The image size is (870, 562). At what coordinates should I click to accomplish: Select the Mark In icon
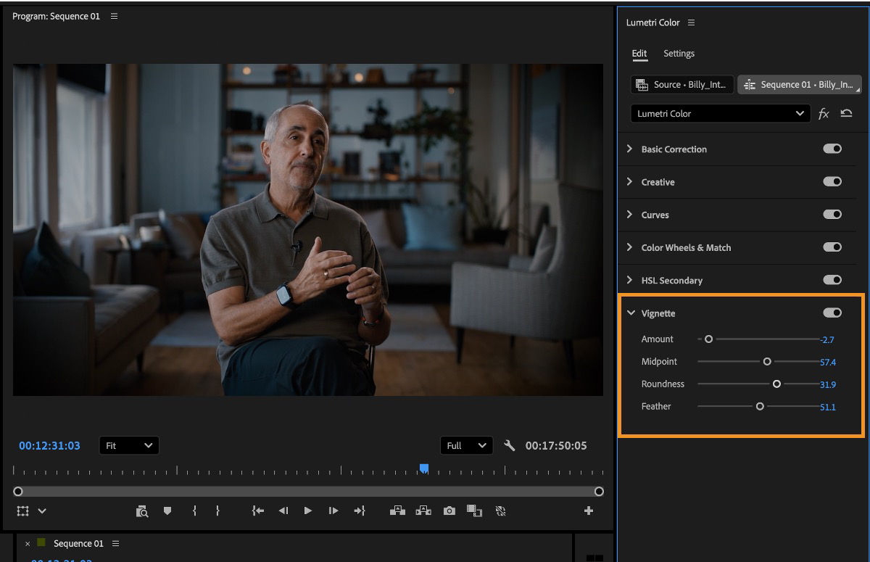(194, 511)
